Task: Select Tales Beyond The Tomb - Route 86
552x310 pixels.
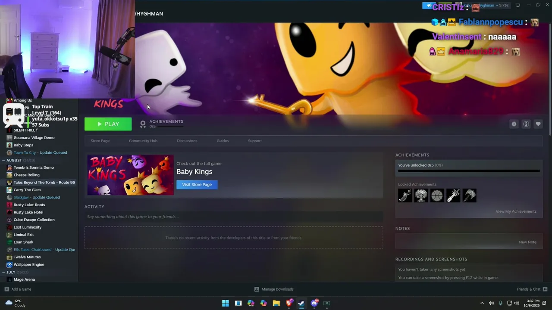Action: pos(41,183)
